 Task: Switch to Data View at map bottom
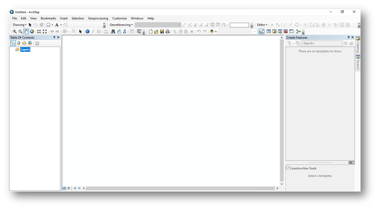pyautogui.click(x=64, y=188)
